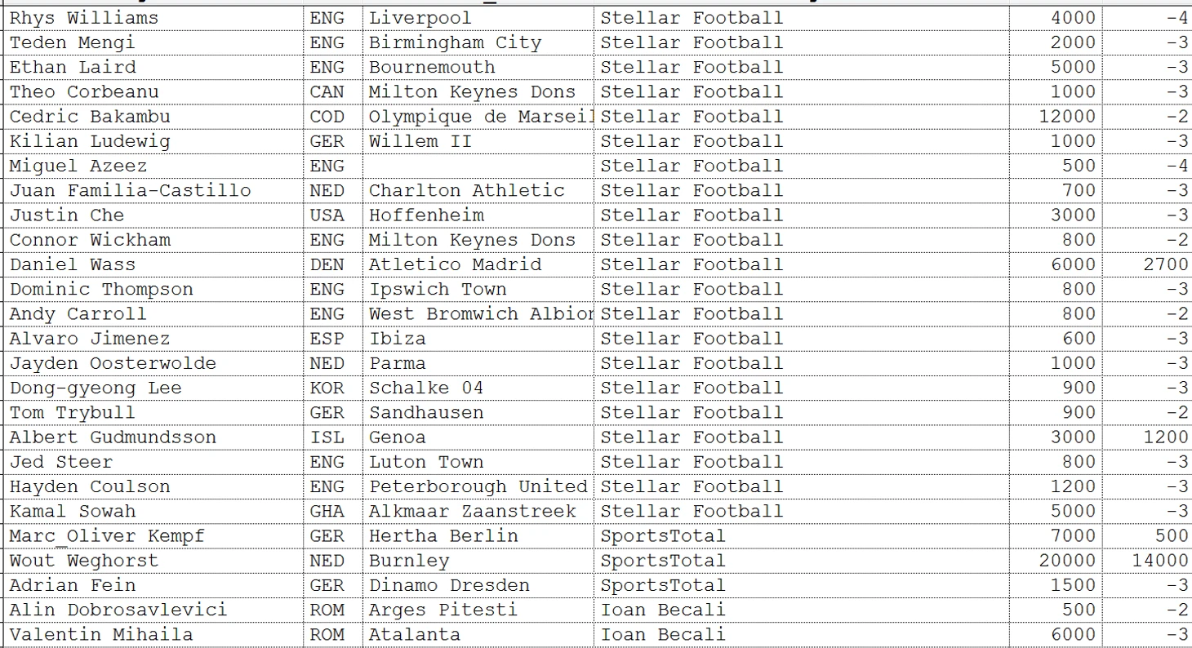The height and width of the screenshot is (648, 1192).
Task: Click the Hertha Berlin club cell
Action: pos(478,536)
